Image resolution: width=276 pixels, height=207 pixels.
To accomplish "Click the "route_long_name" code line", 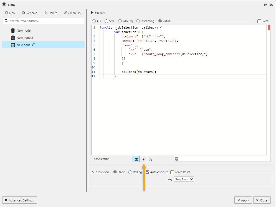I will point(169,54).
